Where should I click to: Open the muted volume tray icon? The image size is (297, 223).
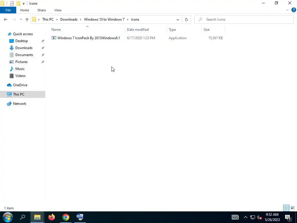pyautogui.click(x=259, y=217)
